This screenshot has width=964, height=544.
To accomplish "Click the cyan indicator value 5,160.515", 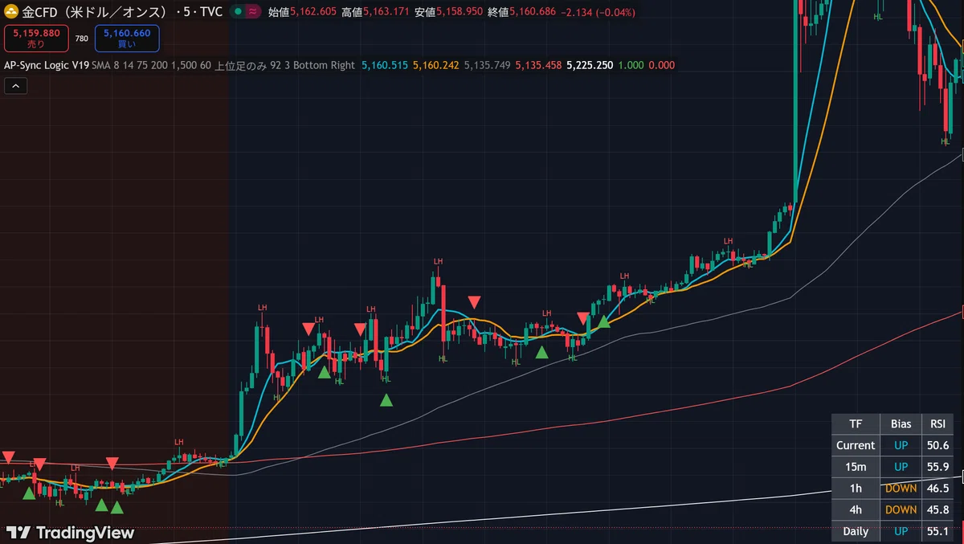I will point(385,65).
